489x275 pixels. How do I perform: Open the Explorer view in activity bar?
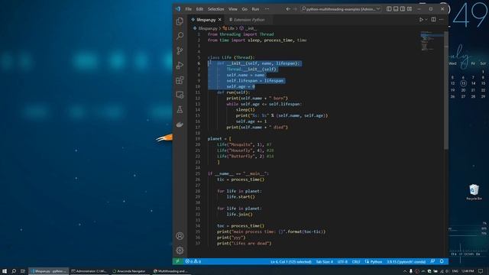[x=180, y=21]
